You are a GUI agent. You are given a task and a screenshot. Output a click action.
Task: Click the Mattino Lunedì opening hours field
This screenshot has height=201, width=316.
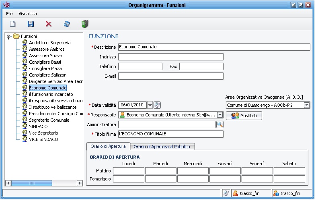pyautogui.click(x=128, y=171)
